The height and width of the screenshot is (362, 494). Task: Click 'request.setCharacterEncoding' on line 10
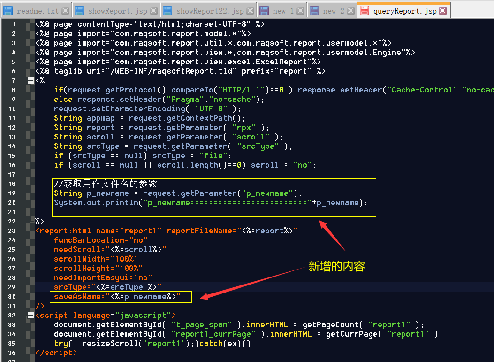[x=120, y=109]
